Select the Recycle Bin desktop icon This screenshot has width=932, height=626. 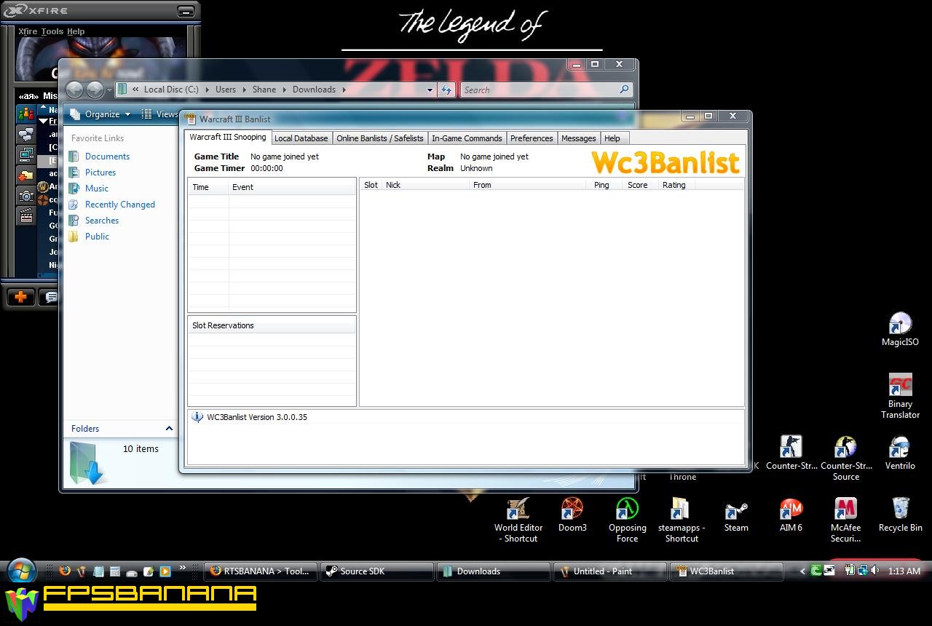(x=900, y=515)
